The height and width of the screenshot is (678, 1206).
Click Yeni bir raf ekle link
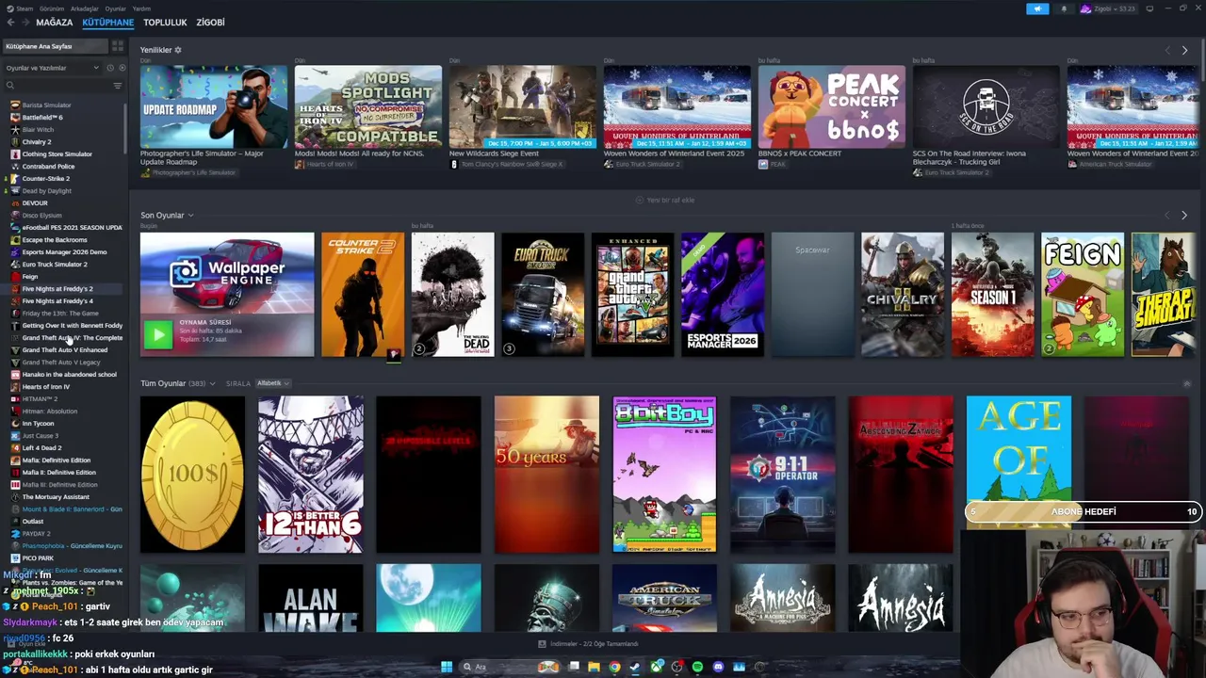(665, 200)
